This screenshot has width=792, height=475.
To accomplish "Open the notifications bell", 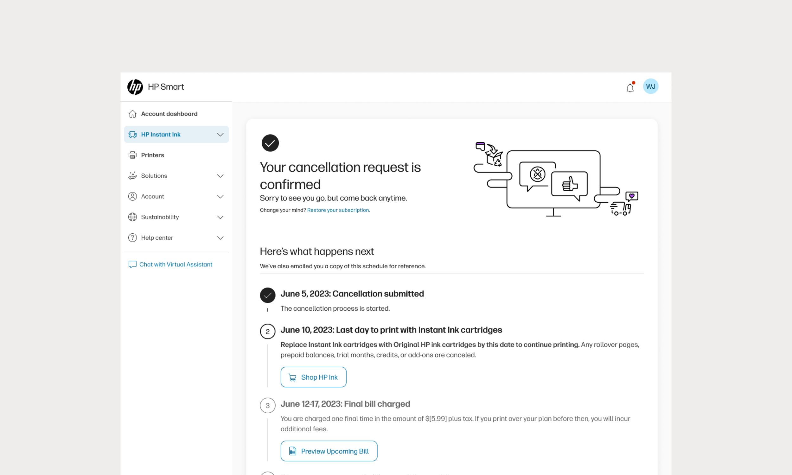I will [630, 87].
